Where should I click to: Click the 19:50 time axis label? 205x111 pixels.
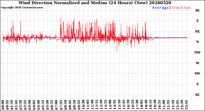point(155,105)
